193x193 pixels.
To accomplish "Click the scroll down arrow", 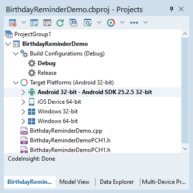I will [x=185, y=149].
